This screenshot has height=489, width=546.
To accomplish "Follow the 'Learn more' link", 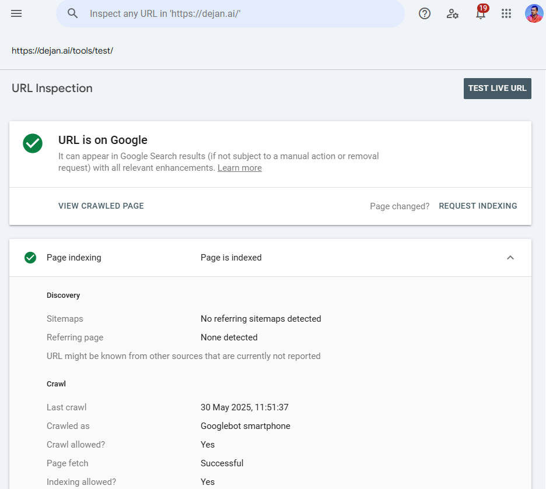I will (240, 168).
